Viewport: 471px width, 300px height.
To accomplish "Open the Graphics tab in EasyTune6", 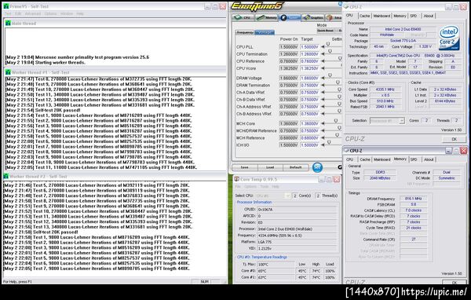I will [313, 18].
